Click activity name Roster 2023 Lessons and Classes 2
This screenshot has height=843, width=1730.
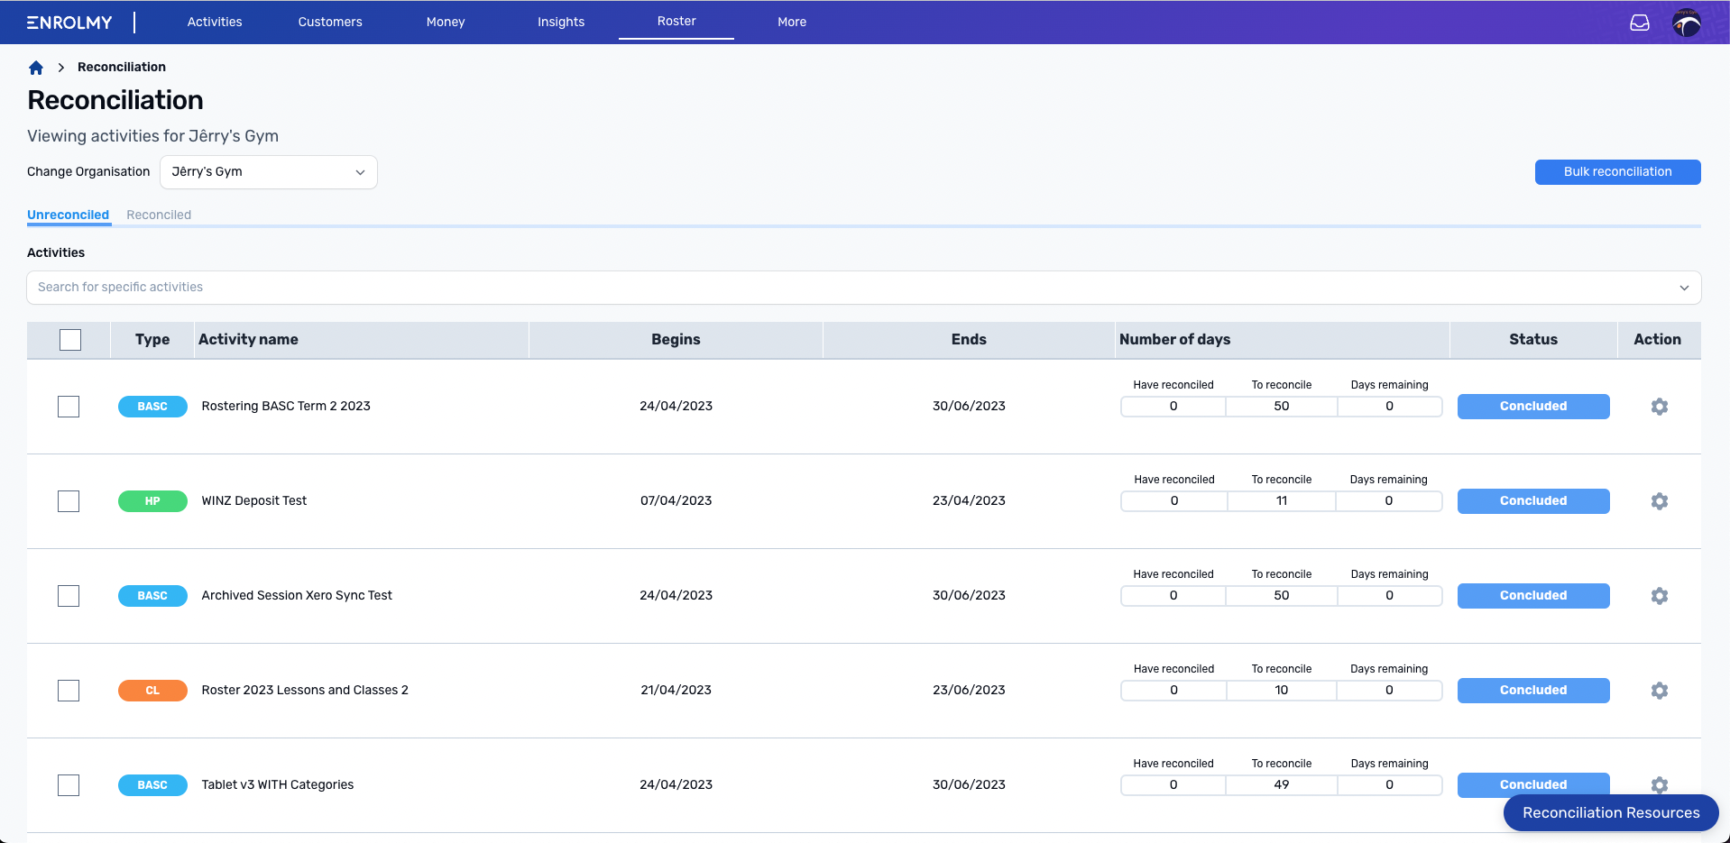(305, 691)
